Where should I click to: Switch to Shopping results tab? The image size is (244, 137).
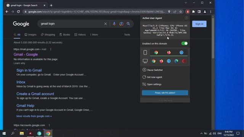(48, 35)
